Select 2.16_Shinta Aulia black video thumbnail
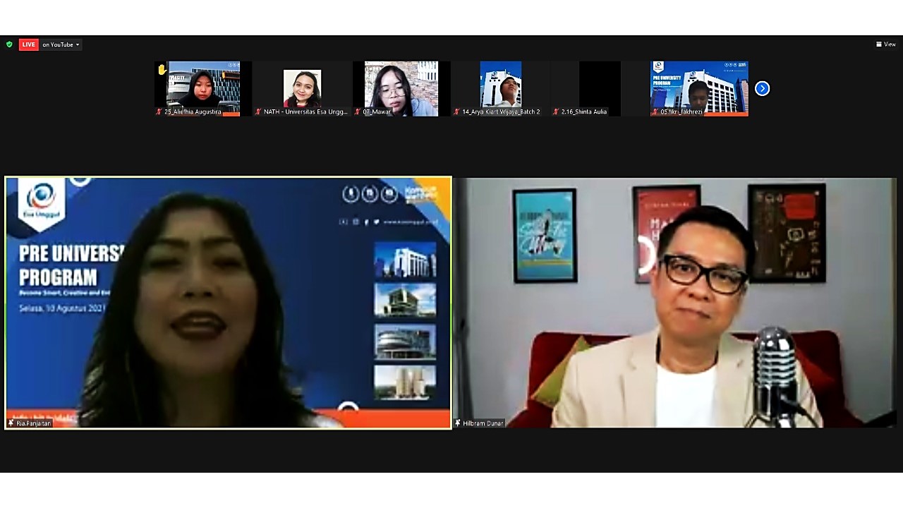 [x=600, y=88]
